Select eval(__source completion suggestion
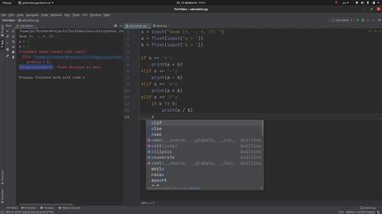Screen dimensions: 382x214 [x=204, y=163]
